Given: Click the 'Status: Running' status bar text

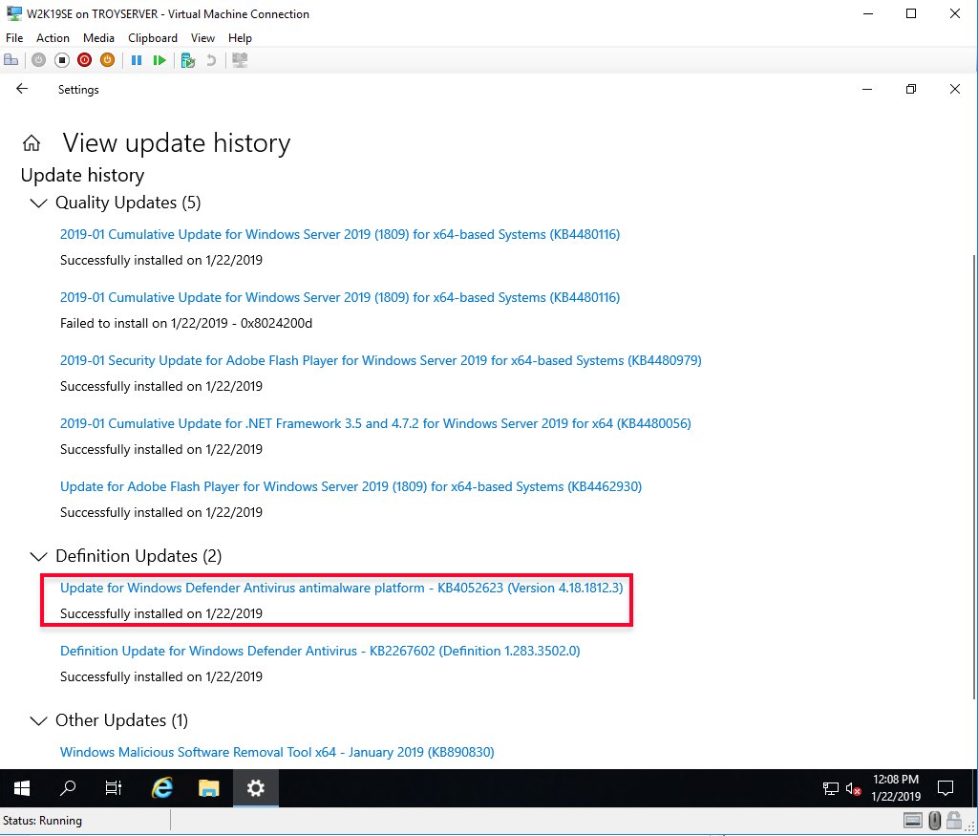Looking at the screenshot, I should click(42, 821).
